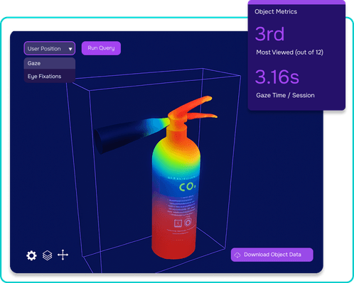Open the User Position combo box

click(50, 48)
